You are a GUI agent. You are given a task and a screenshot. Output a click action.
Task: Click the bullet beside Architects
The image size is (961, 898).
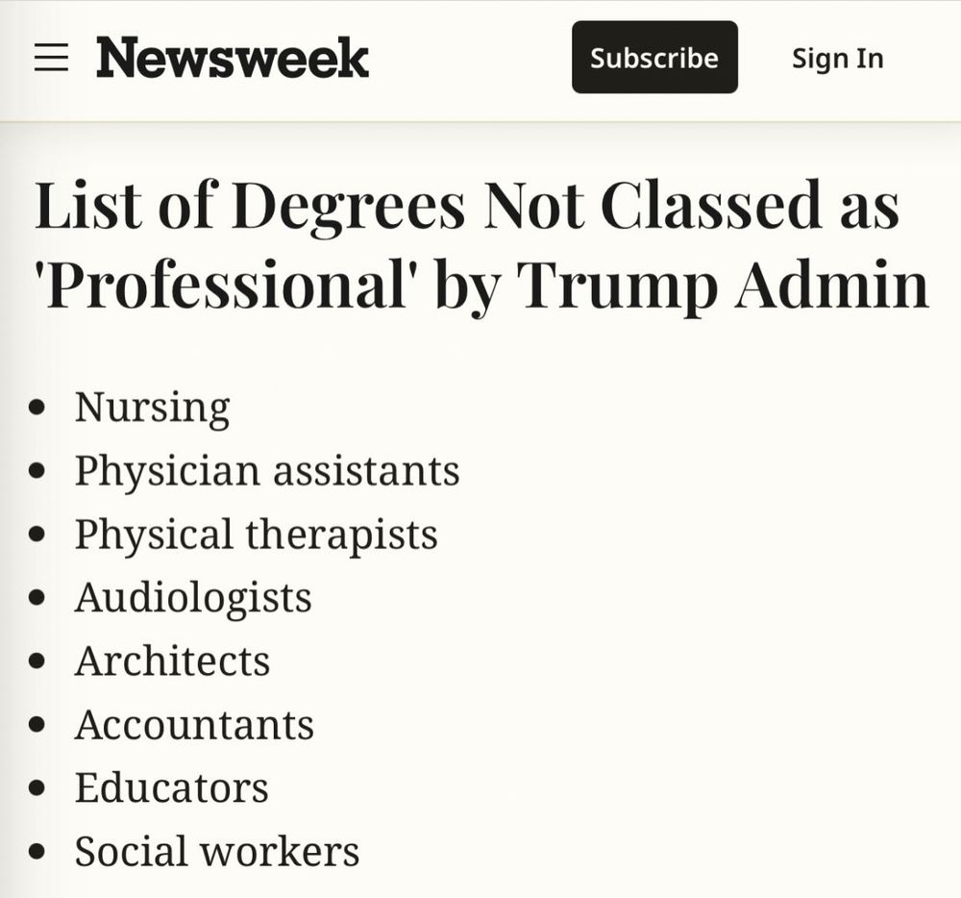(37, 661)
